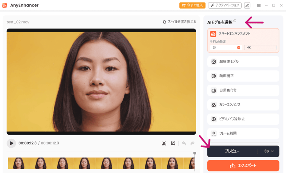Image resolution: width=286 pixels, height=173 pixels.
Task: Select the 顔面補正 face correction model
Action: click(243, 76)
